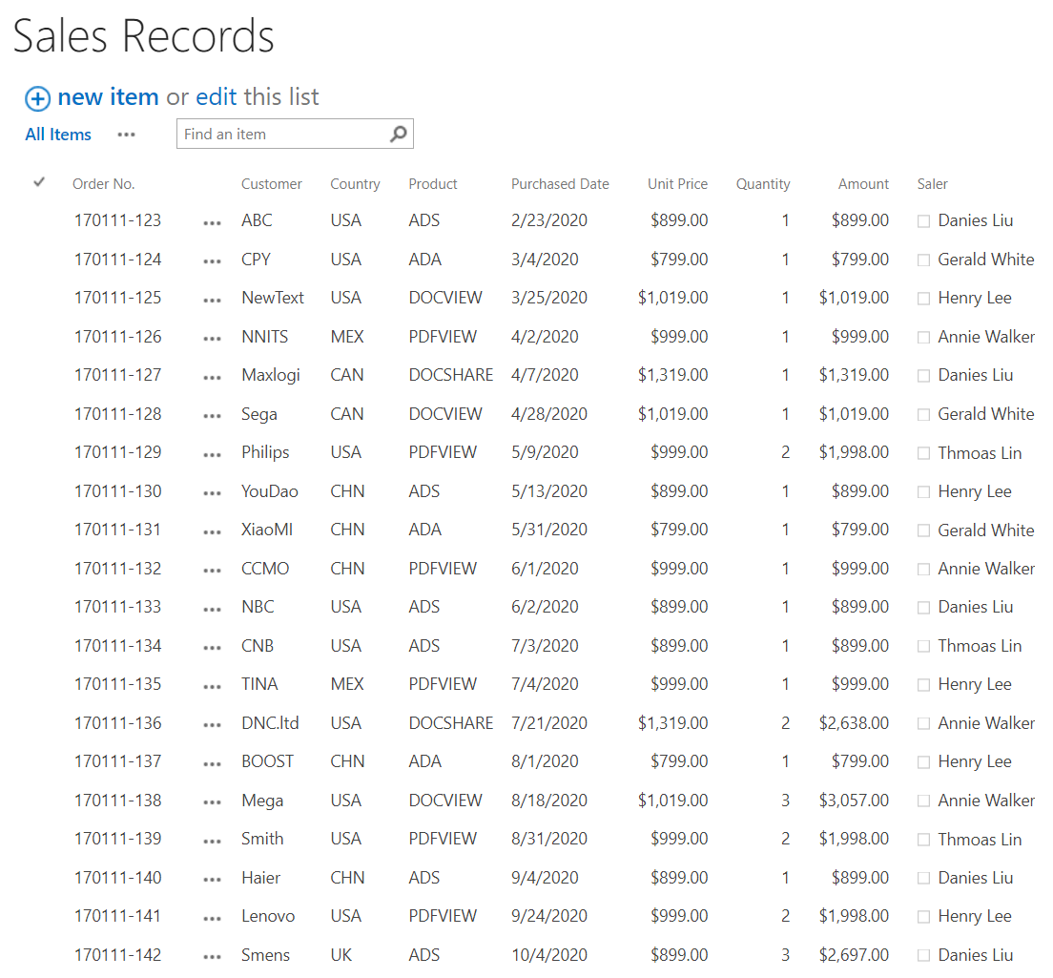Tick checkbox next to Danies Liu in first row
Viewport: 1053px width, 978px height.
923,221
